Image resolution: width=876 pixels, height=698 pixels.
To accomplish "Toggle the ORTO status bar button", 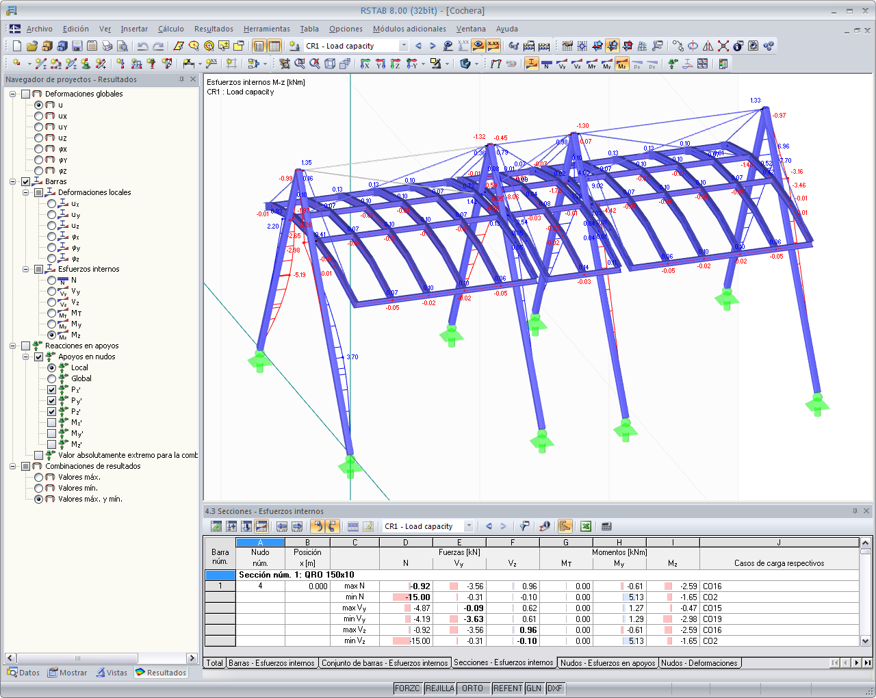I will 473,688.
